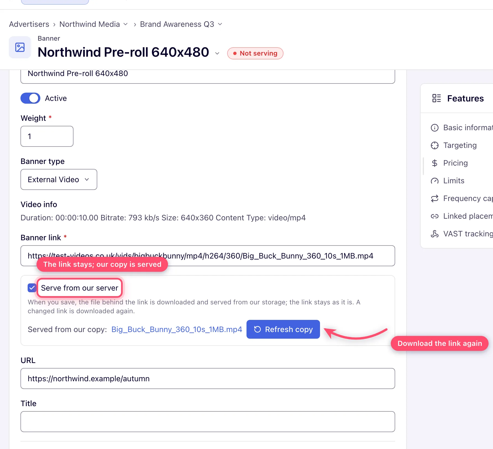
Task: Click the Limits gauge icon
Action: [x=435, y=181]
